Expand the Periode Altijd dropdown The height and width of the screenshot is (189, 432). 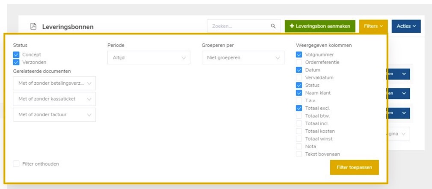coord(148,57)
